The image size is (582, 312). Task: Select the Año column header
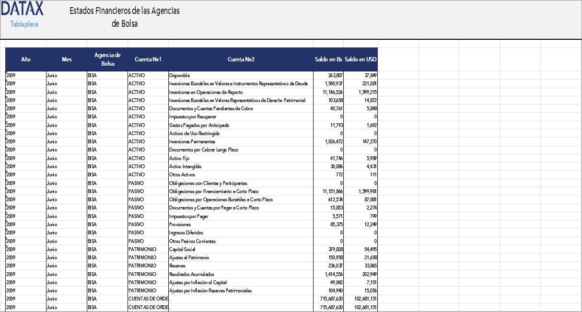pos(25,59)
